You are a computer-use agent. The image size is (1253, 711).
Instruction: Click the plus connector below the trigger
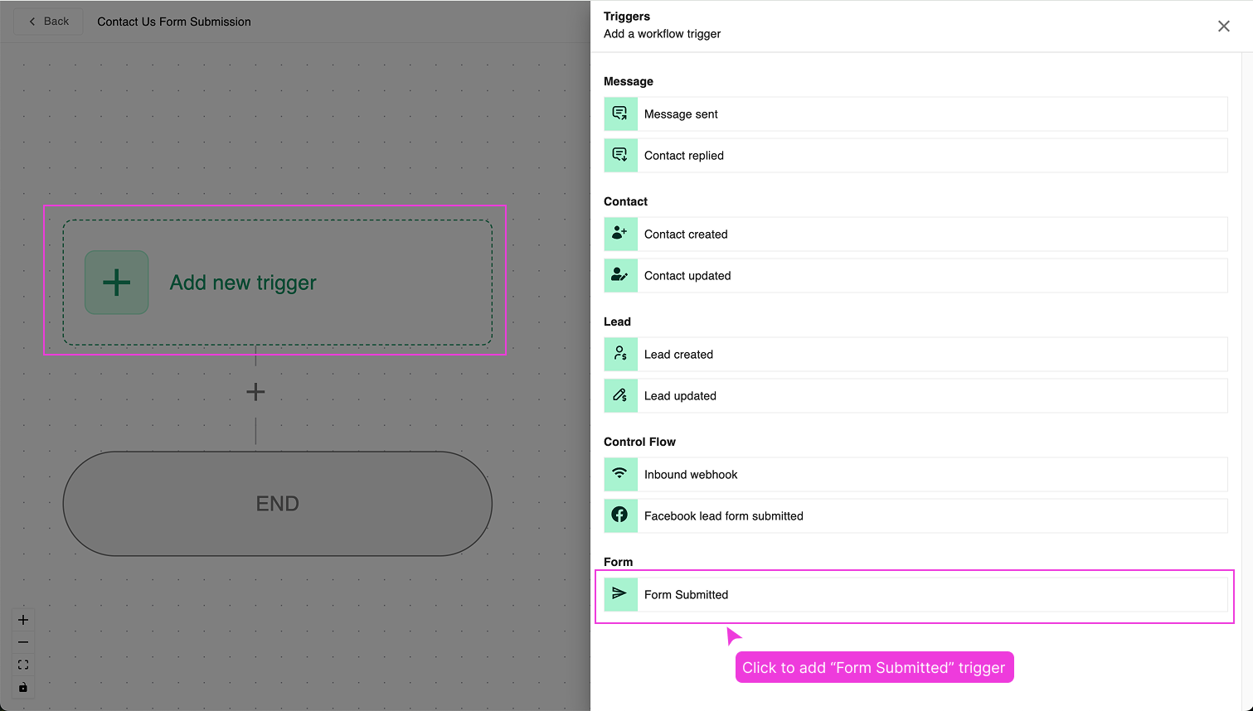(x=255, y=391)
